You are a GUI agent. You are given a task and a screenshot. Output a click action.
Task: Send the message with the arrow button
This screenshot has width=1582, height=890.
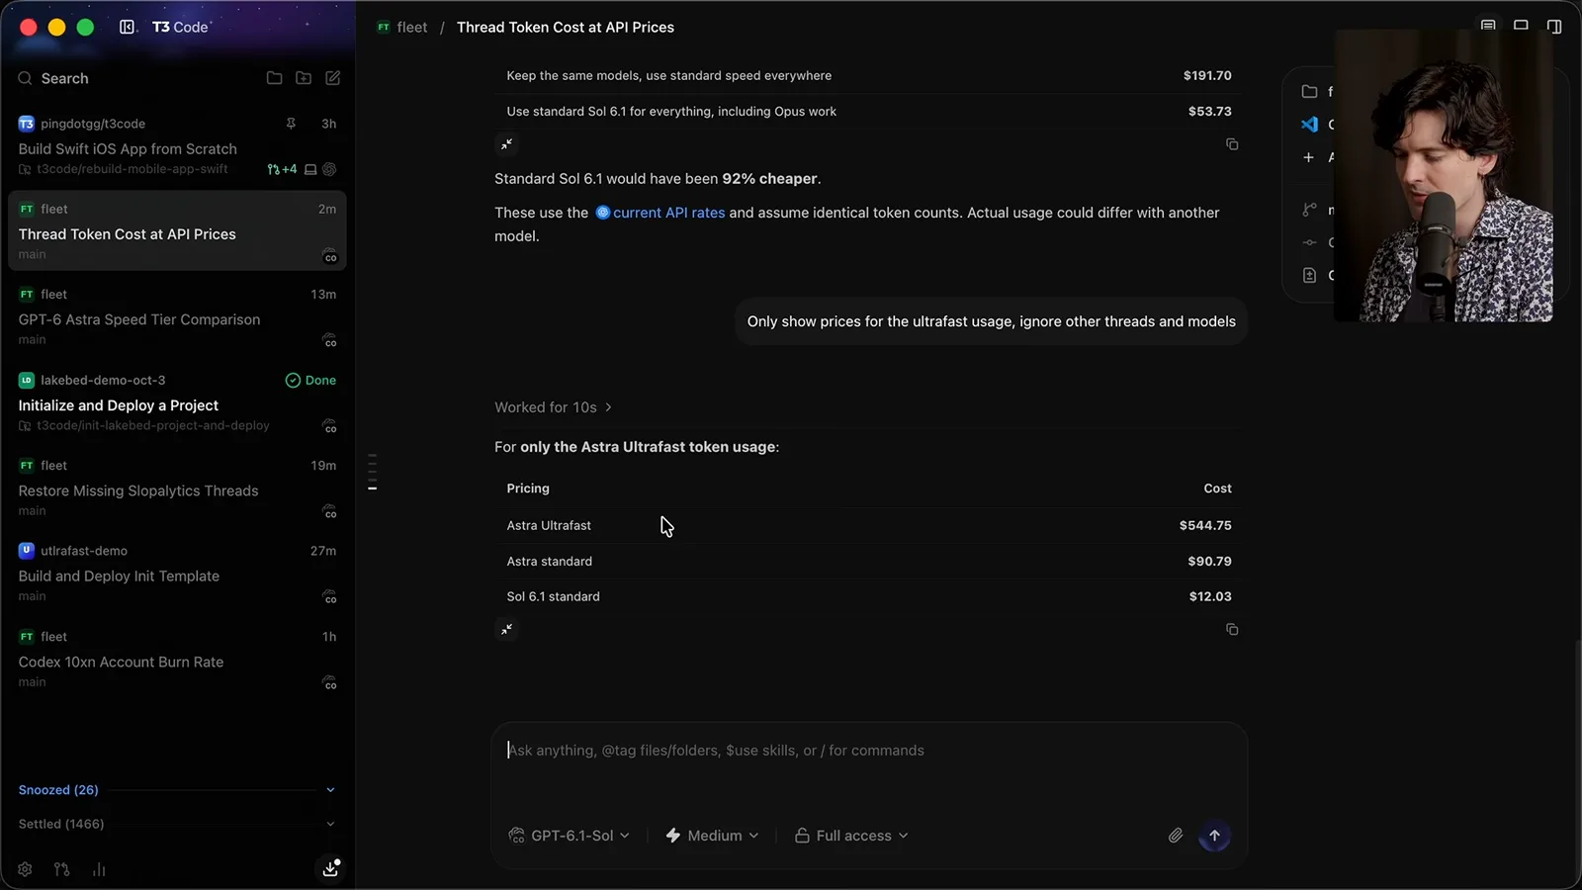tap(1214, 836)
